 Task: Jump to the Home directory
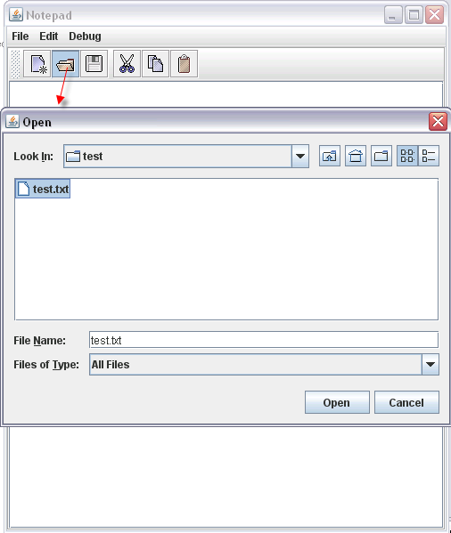(356, 156)
